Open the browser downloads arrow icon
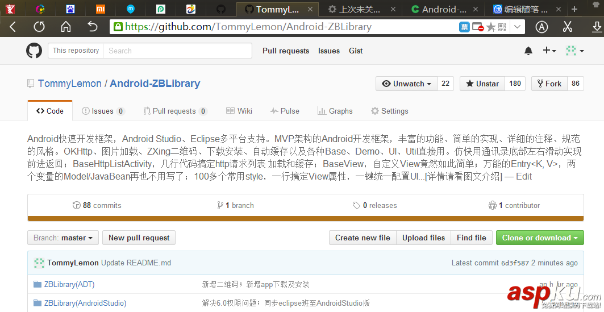The image size is (604, 312). click(x=596, y=27)
